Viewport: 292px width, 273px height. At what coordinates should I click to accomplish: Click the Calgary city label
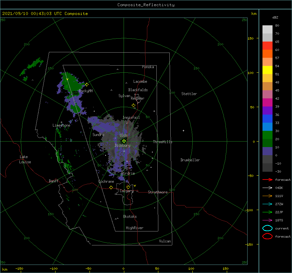click(127, 191)
